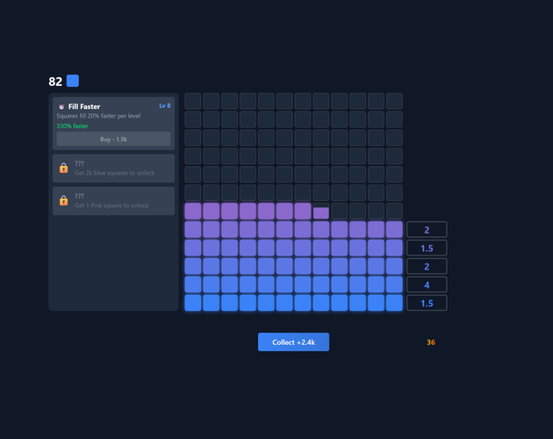Click the bottom-left bright blue grid square
This screenshot has height=439, width=553.
coord(193,303)
